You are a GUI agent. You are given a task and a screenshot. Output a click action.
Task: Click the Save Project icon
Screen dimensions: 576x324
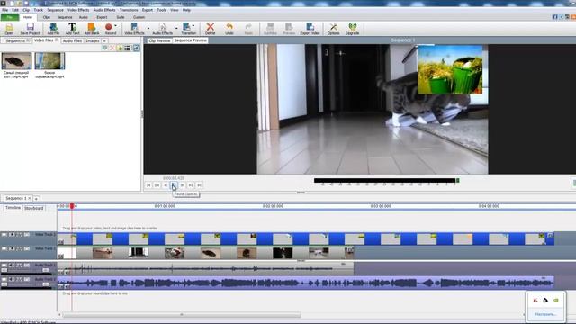(30, 29)
